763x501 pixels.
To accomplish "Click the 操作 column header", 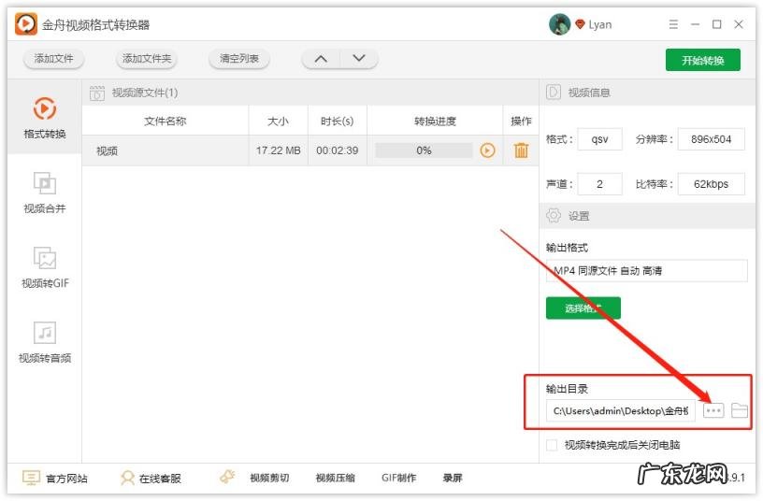I will 521,122.
